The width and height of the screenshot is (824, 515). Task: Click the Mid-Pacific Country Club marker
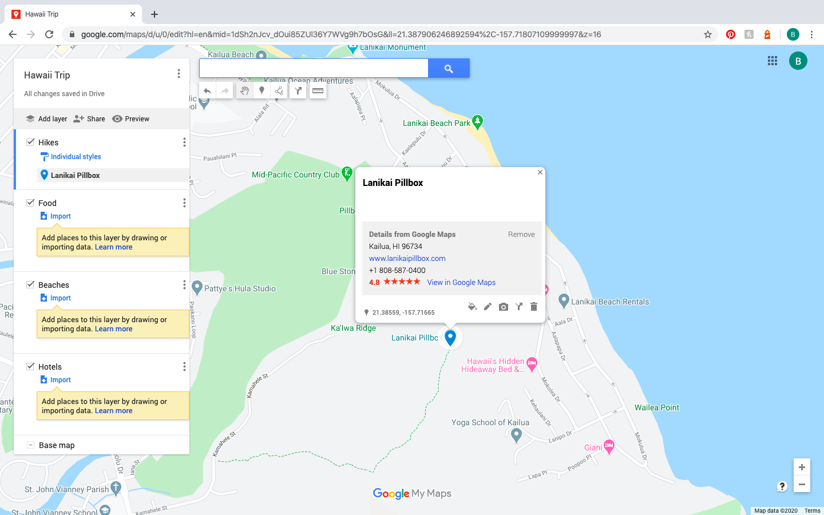coord(347,173)
